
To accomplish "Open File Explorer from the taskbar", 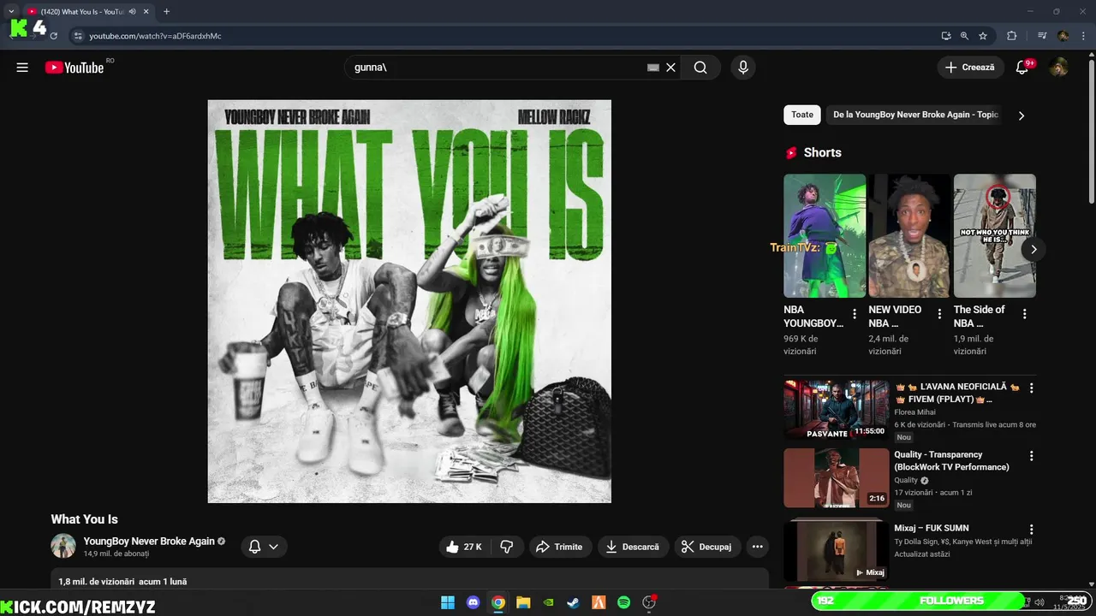I will point(523,602).
